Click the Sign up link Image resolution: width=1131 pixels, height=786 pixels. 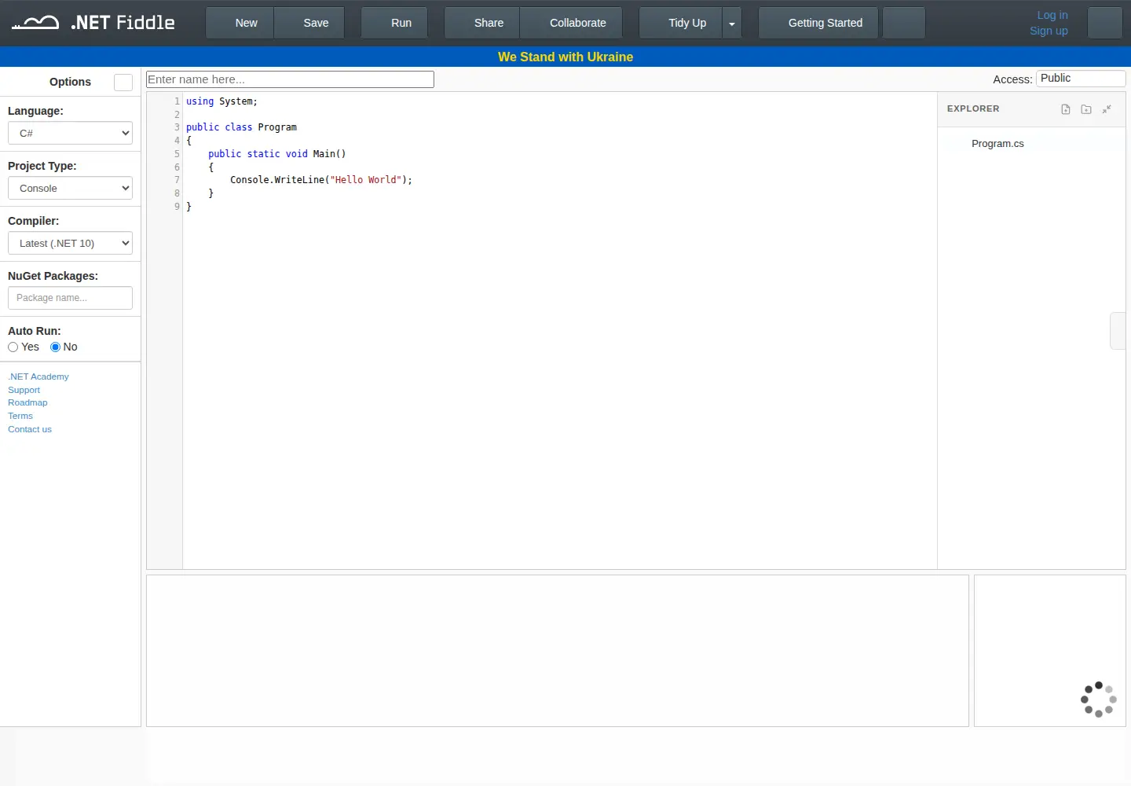click(1049, 31)
